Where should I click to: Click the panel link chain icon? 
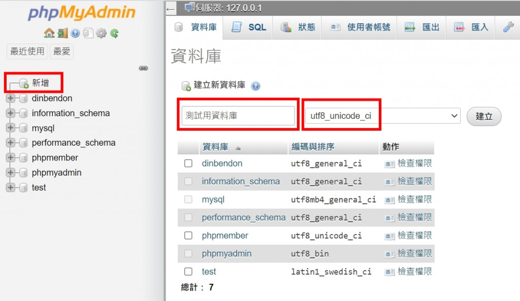click(143, 69)
